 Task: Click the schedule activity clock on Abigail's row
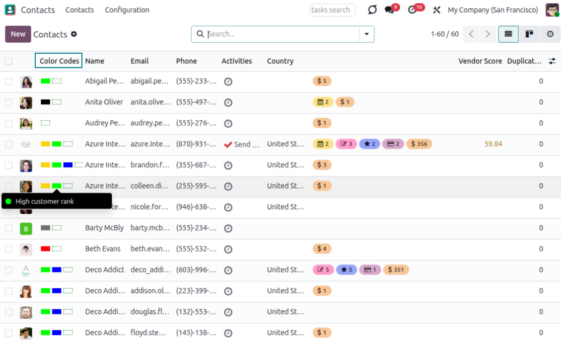click(x=228, y=81)
